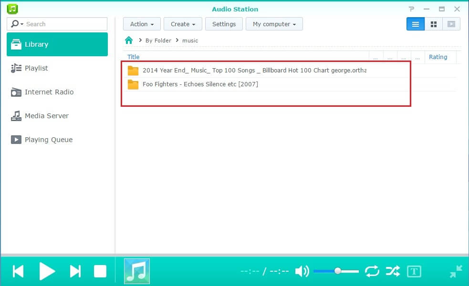Toggle repeat mode
This screenshot has height=286, width=469.
pyautogui.click(x=372, y=271)
